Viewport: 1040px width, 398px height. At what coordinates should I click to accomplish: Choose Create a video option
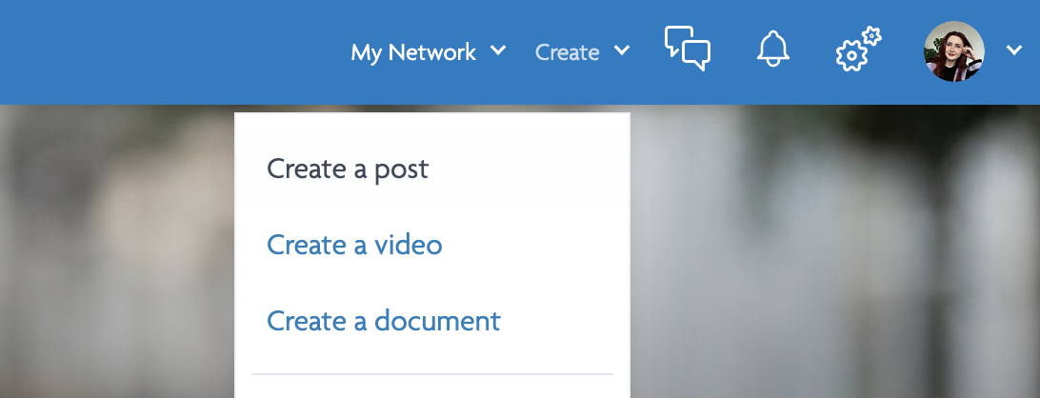click(354, 245)
